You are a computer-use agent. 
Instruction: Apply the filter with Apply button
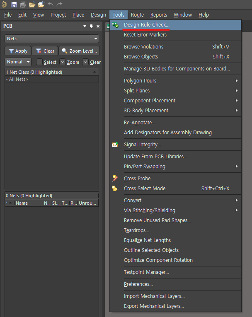[x=18, y=51]
